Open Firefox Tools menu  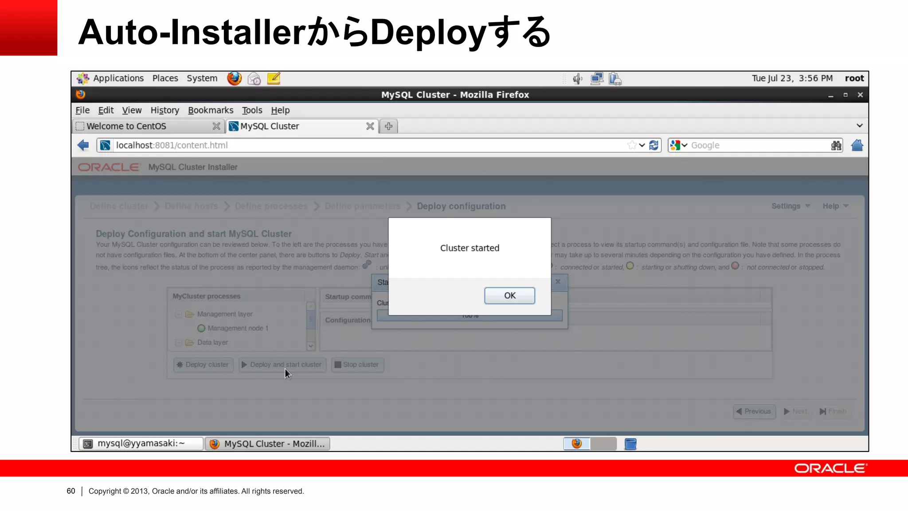(252, 110)
